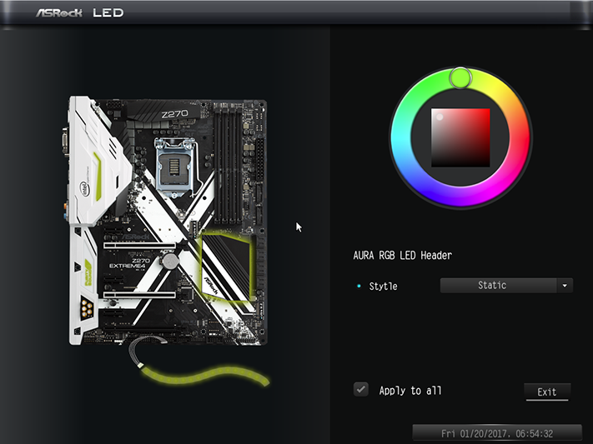Click the hue ring handle at green
Image resolution: width=593 pixels, height=444 pixels.
[x=460, y=77]
